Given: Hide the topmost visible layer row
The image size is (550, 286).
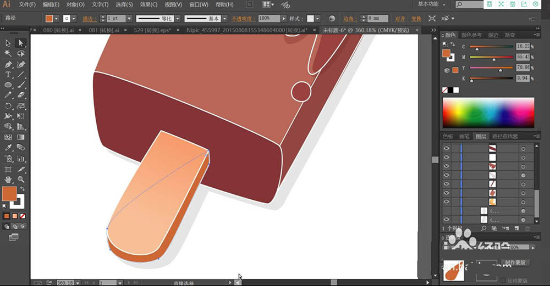Looking at the screenshot, I should [x=446, y=148].
